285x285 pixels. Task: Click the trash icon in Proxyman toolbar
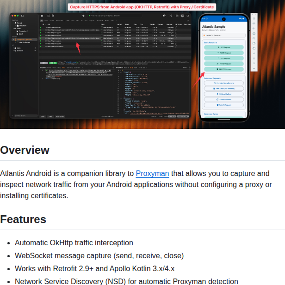click(53, 16)
